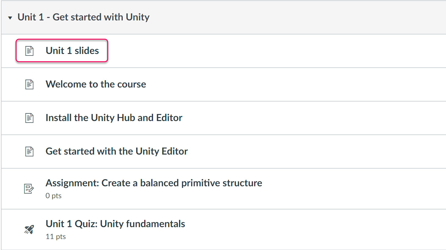Click the 0 pts label under the assignment
The image size is (446, 250).
53,196
